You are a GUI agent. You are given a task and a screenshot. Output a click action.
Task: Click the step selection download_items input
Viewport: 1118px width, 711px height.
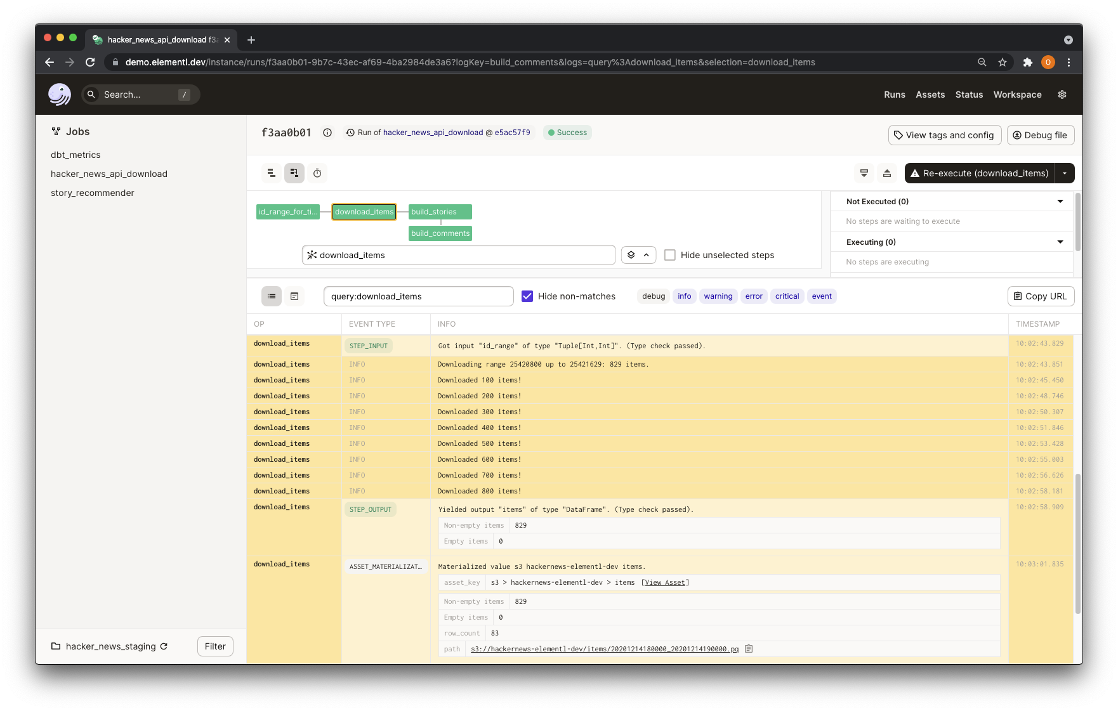pos(459,255)
